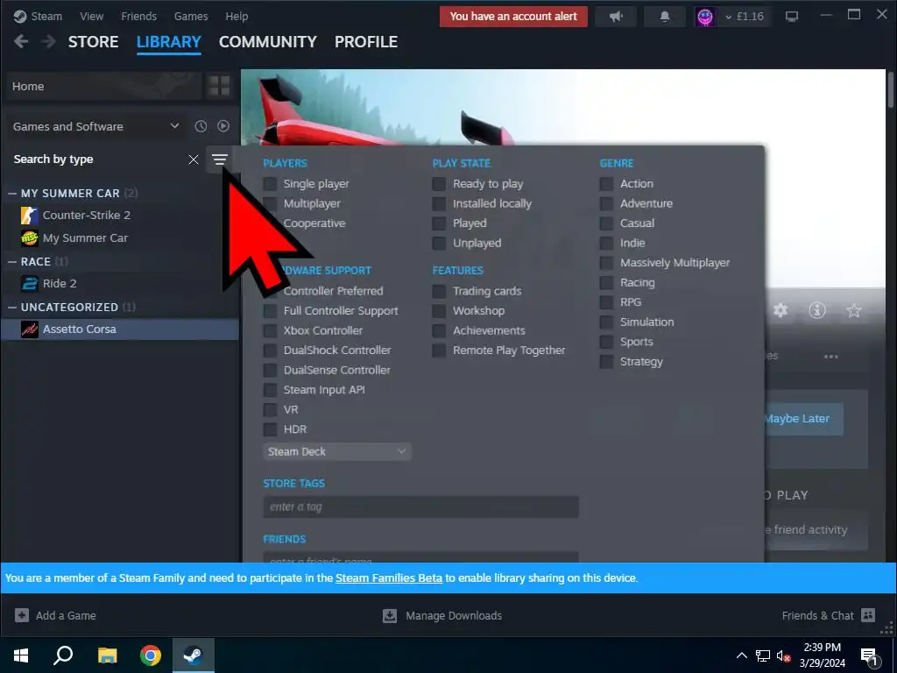
Task: Open notifications bell icon
Action: pyautogui.click(x=664, y=17)
